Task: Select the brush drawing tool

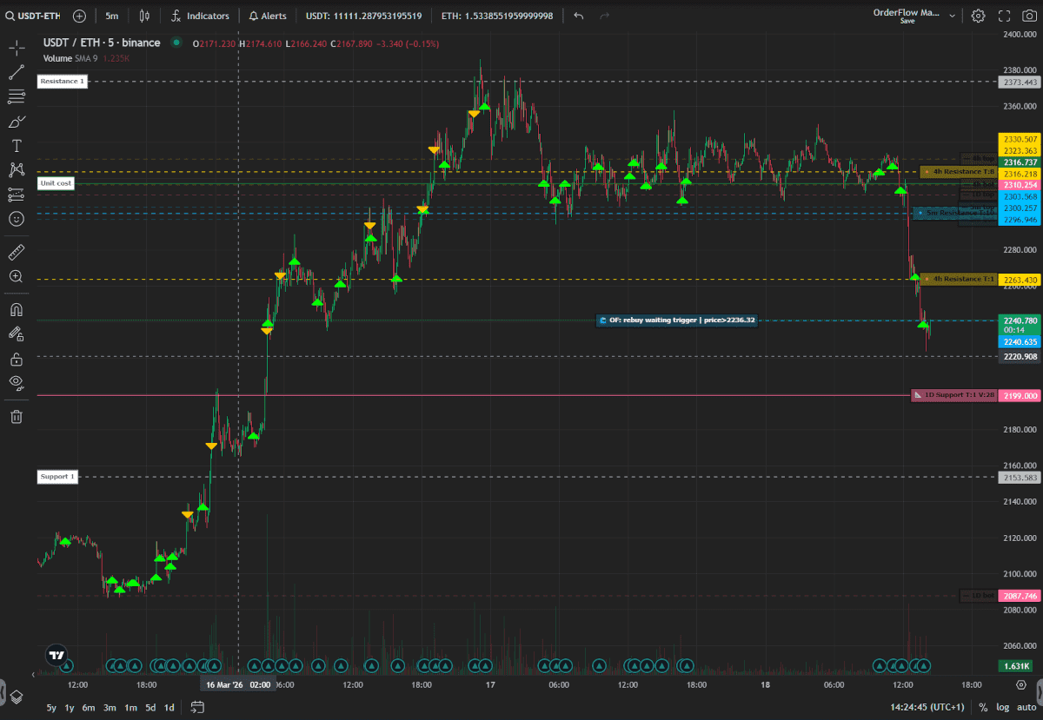Action: pyautogui.click(x=16, y=122)
